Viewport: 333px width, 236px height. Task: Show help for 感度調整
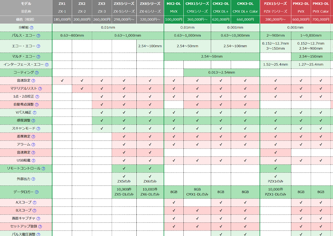(x=33, y=121)
